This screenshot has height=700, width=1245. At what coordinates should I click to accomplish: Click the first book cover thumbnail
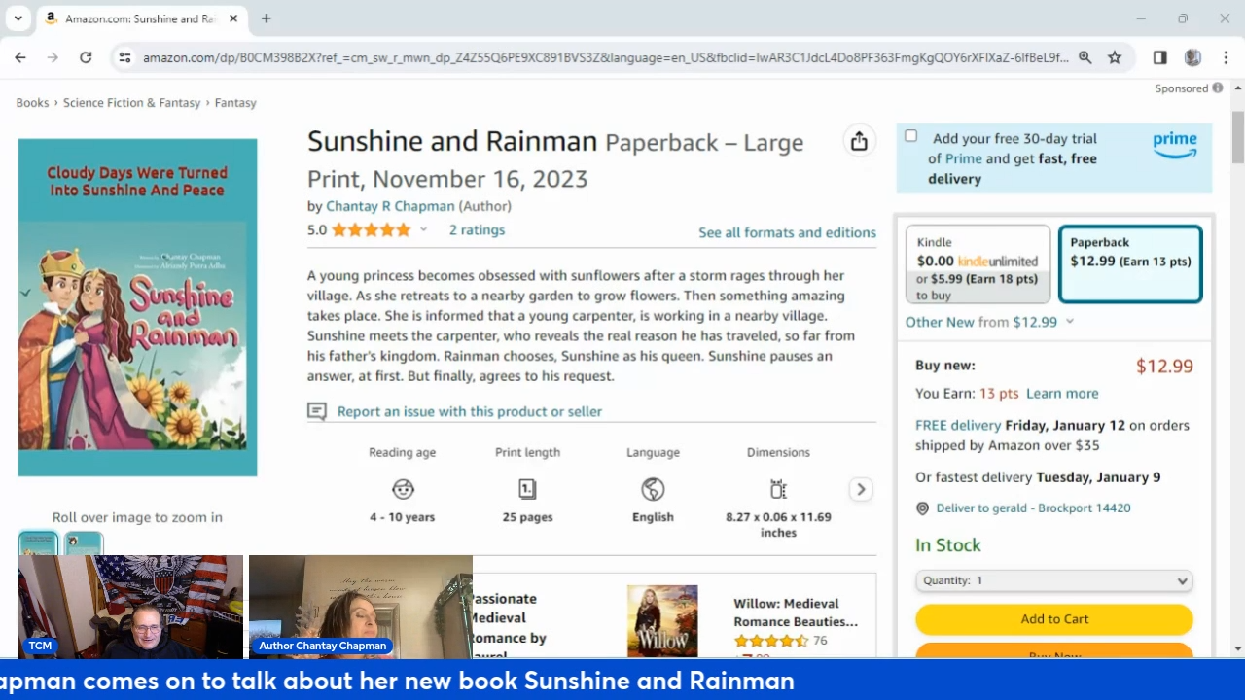pyautogui.click(x=38, y=542)
